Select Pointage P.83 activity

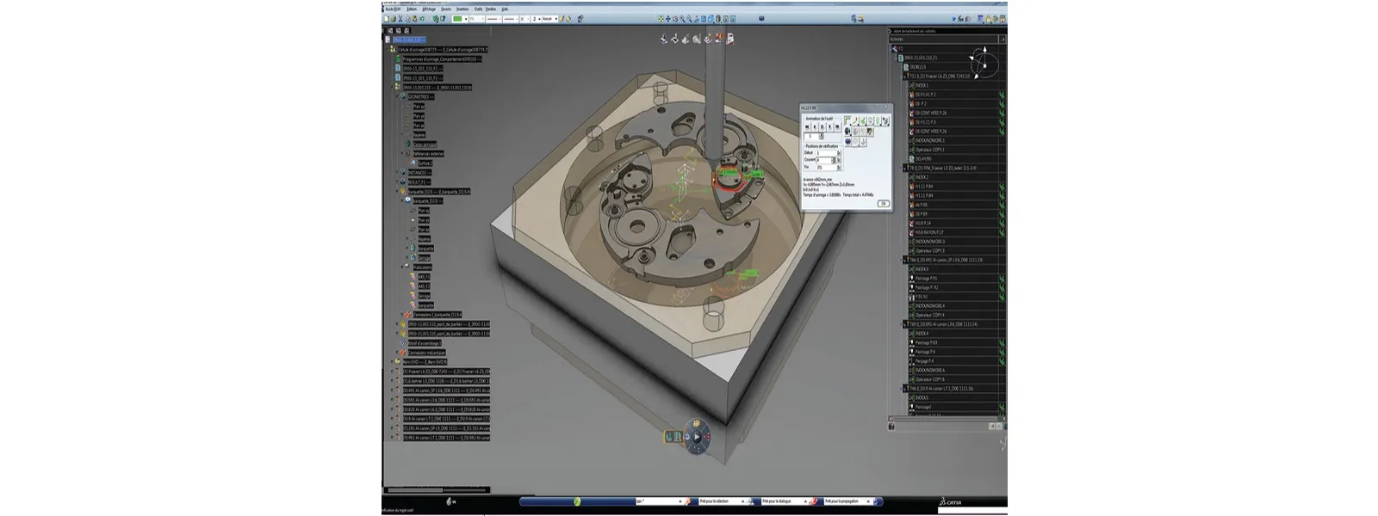(927, 342)
